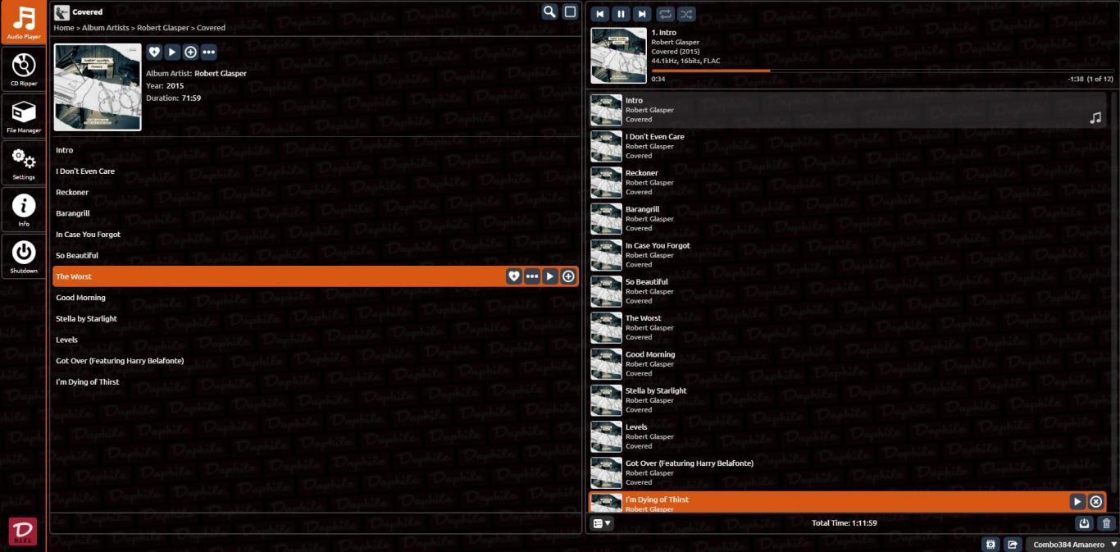
Task: Open more options for Covered album
Action: click(x=208, y=52)
